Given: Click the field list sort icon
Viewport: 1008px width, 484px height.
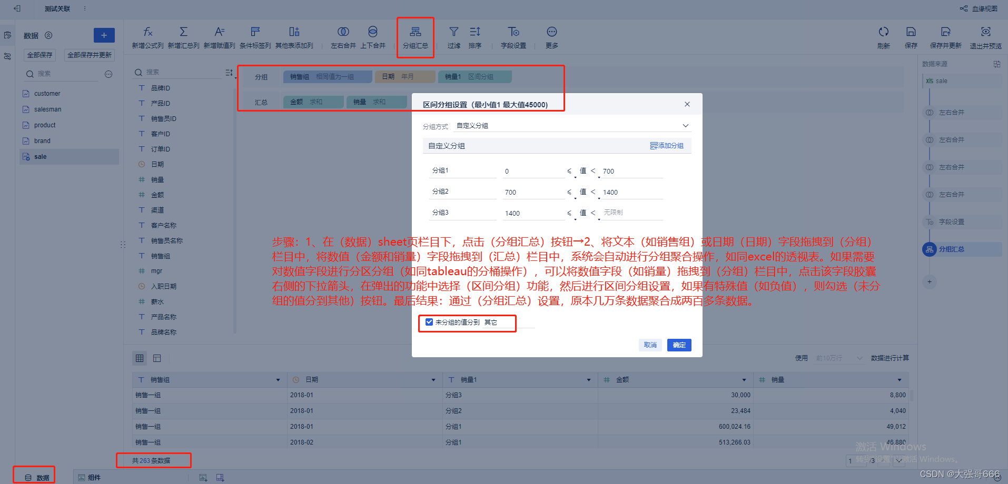Looking at the screenshot, I should click(229, 73).
